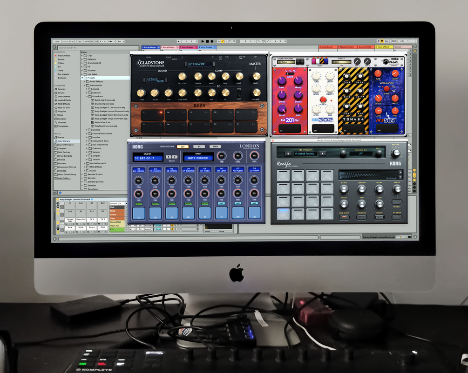This screenshot has height=373, width=468.
Task: Switch London to IFX mode
Action: coord(199,147)
